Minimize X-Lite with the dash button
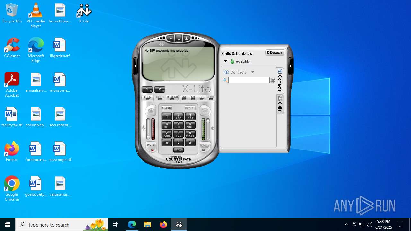This screenshot has width=411, height=231. click(x=179, y=39)
